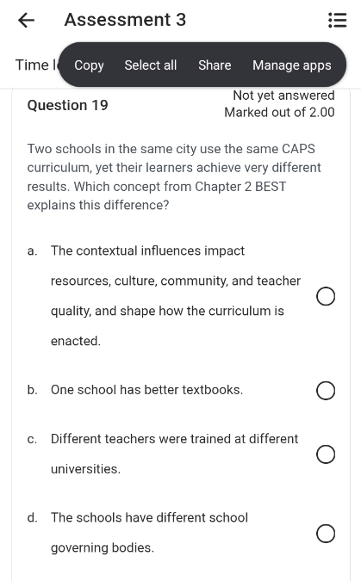
Task: Tap Share in the selection toolbar
Action: pos(215,65)
